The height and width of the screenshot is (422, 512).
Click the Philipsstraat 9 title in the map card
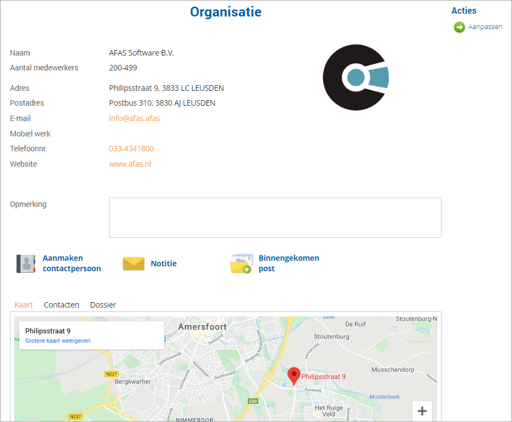(x=48, y=331)
